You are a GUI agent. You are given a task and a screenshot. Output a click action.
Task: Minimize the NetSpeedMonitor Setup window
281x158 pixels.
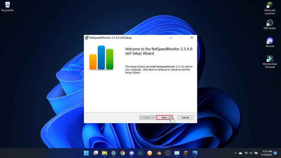(x=171, y=38)
